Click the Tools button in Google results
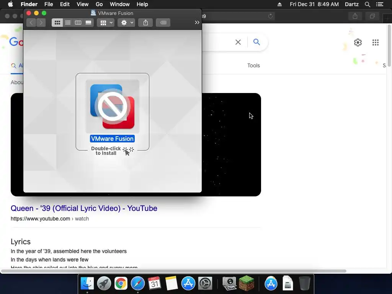This screenshot has width=392, height=294. pos(253,65)
